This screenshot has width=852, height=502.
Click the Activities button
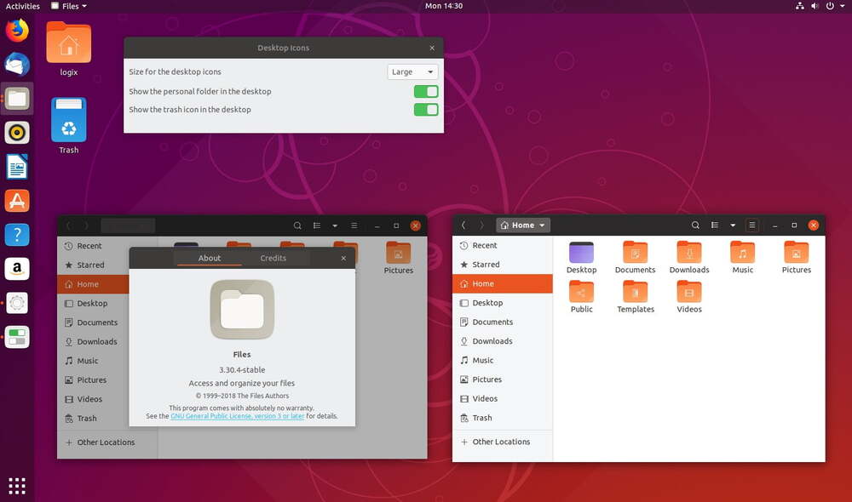pyautogui.click(x=23, y=6)
